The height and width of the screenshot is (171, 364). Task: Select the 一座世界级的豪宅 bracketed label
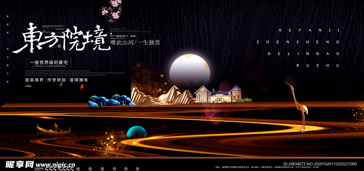(48, 63)
